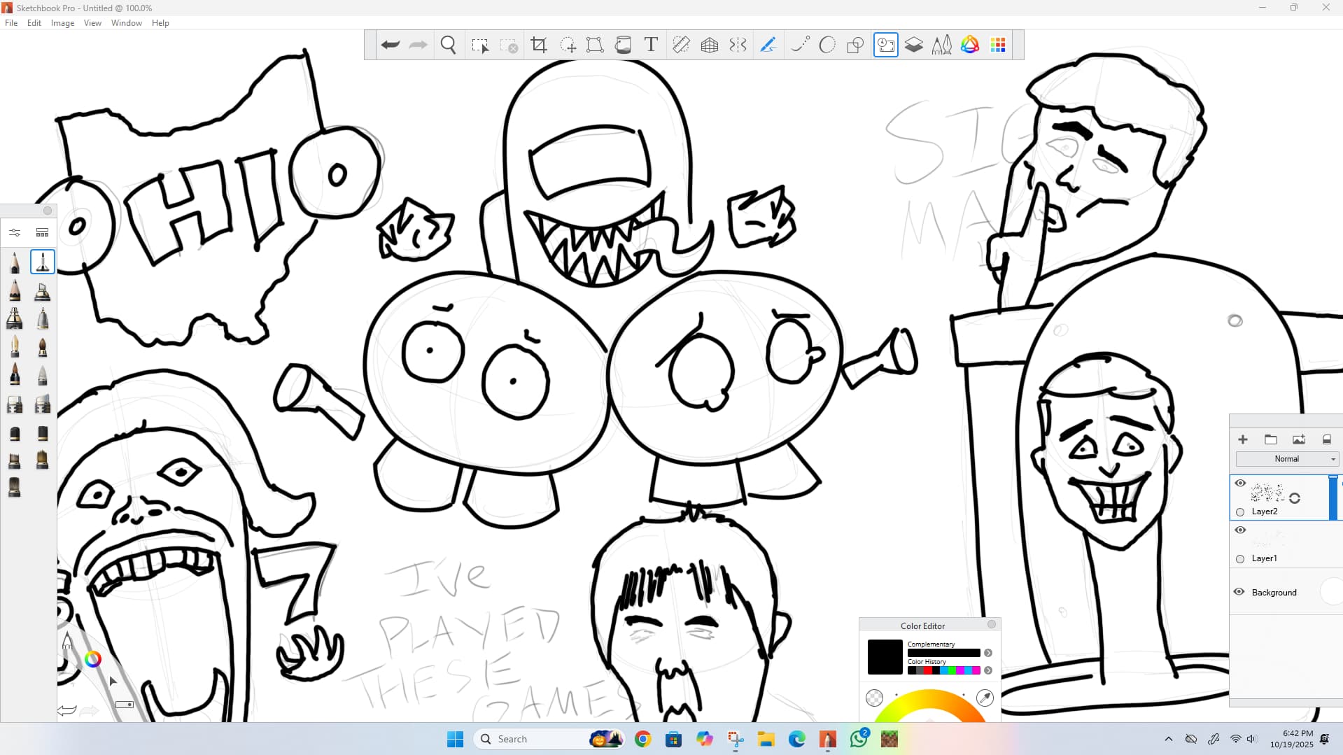The width and height of the screenshot is (1343, 755).
Task: Toggle the lock circle beside Layer2
Action: [1240, 512]
